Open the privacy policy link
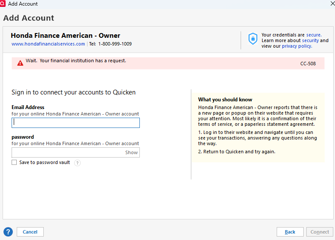 297,46
